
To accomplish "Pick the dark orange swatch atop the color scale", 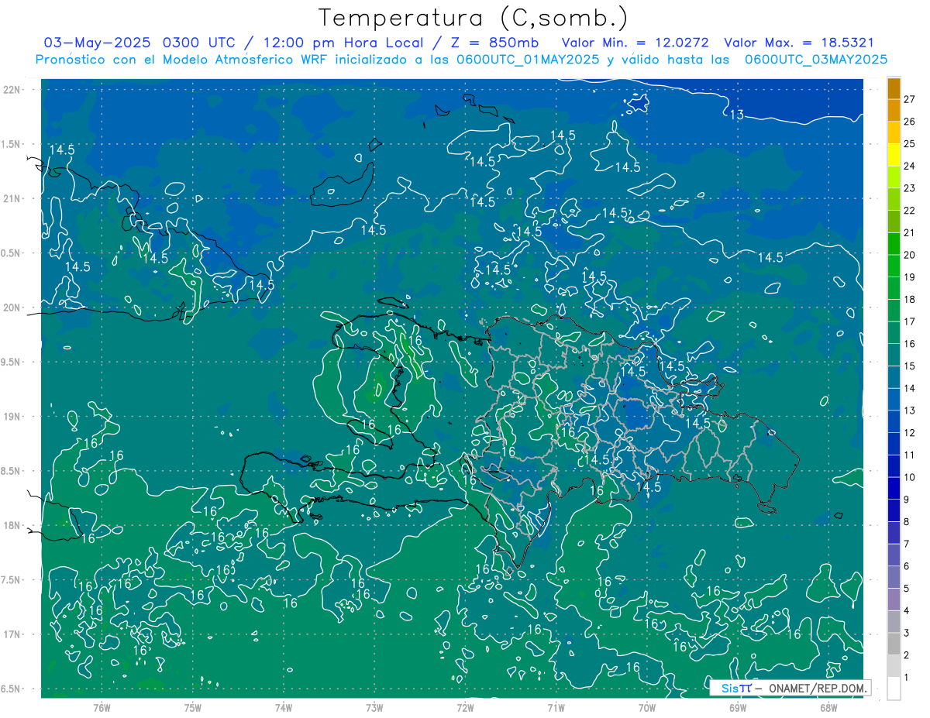I will coord(894,88).
